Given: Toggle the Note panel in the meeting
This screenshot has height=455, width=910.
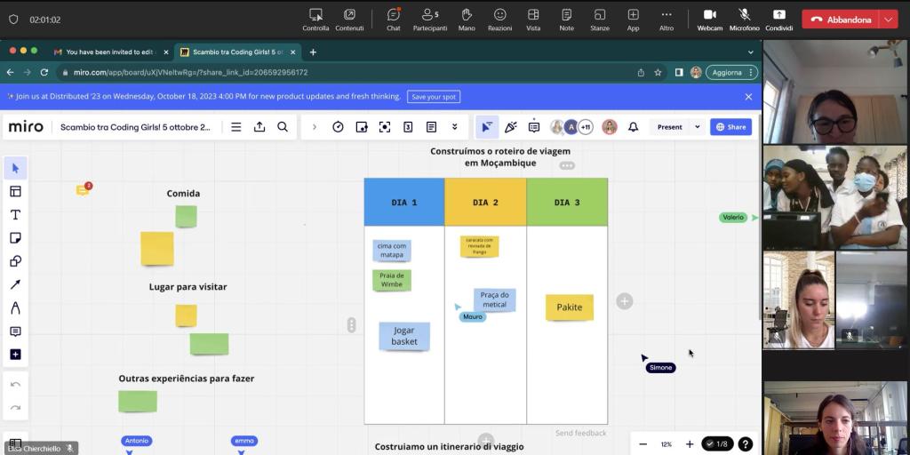Looking at the screenshot, I should coord(566,20).
